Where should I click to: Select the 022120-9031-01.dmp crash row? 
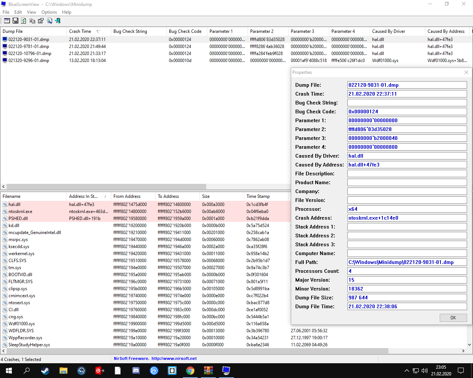coord(236,39)
